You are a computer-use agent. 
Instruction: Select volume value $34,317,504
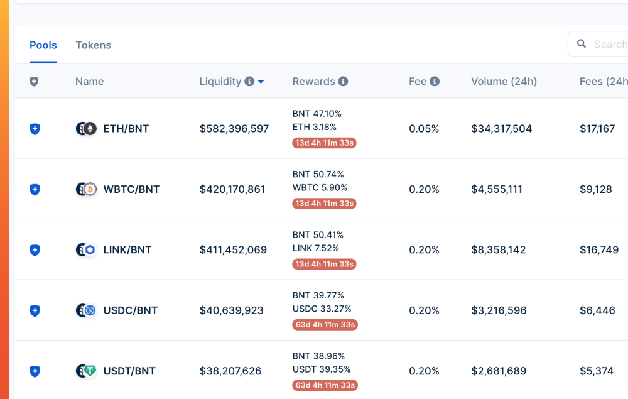click(501, 129)
